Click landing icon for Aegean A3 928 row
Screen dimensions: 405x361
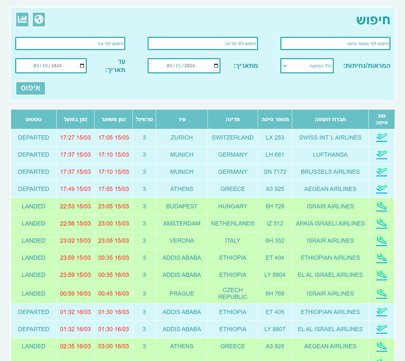point(381,346)
